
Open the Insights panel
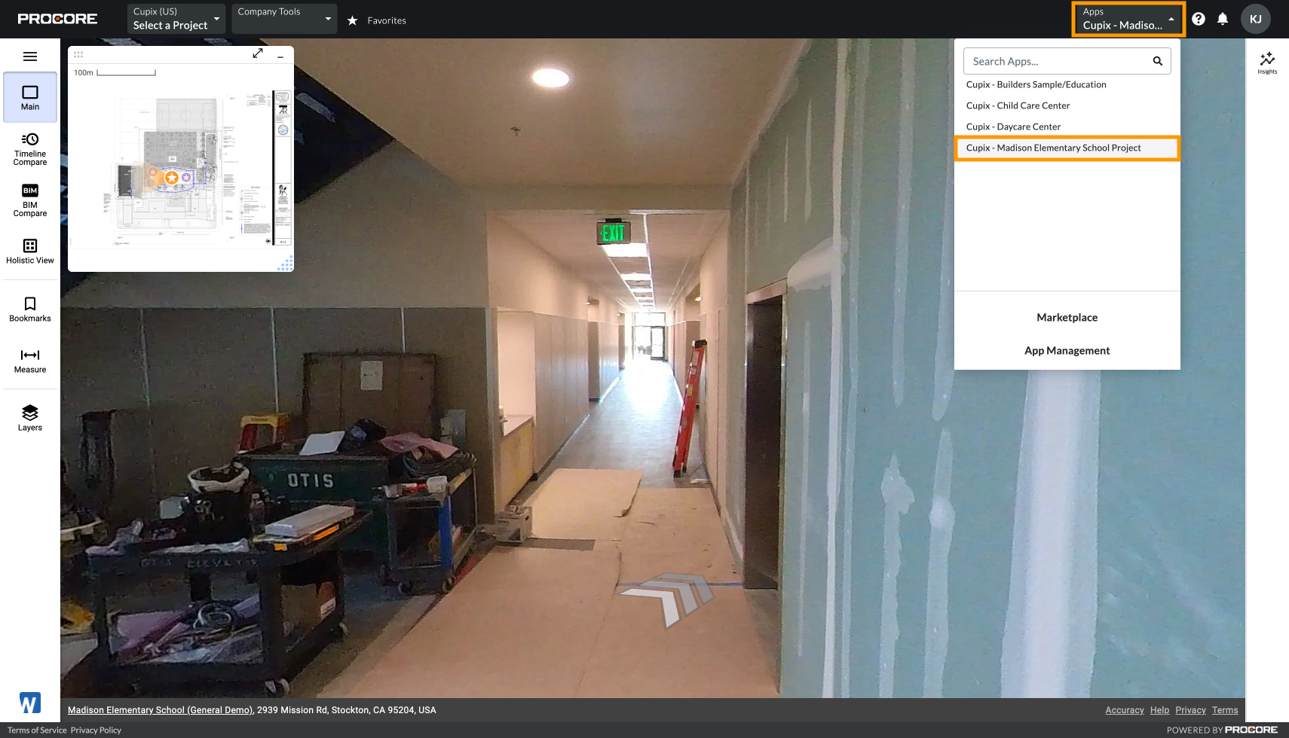(x=1267, y=63)
